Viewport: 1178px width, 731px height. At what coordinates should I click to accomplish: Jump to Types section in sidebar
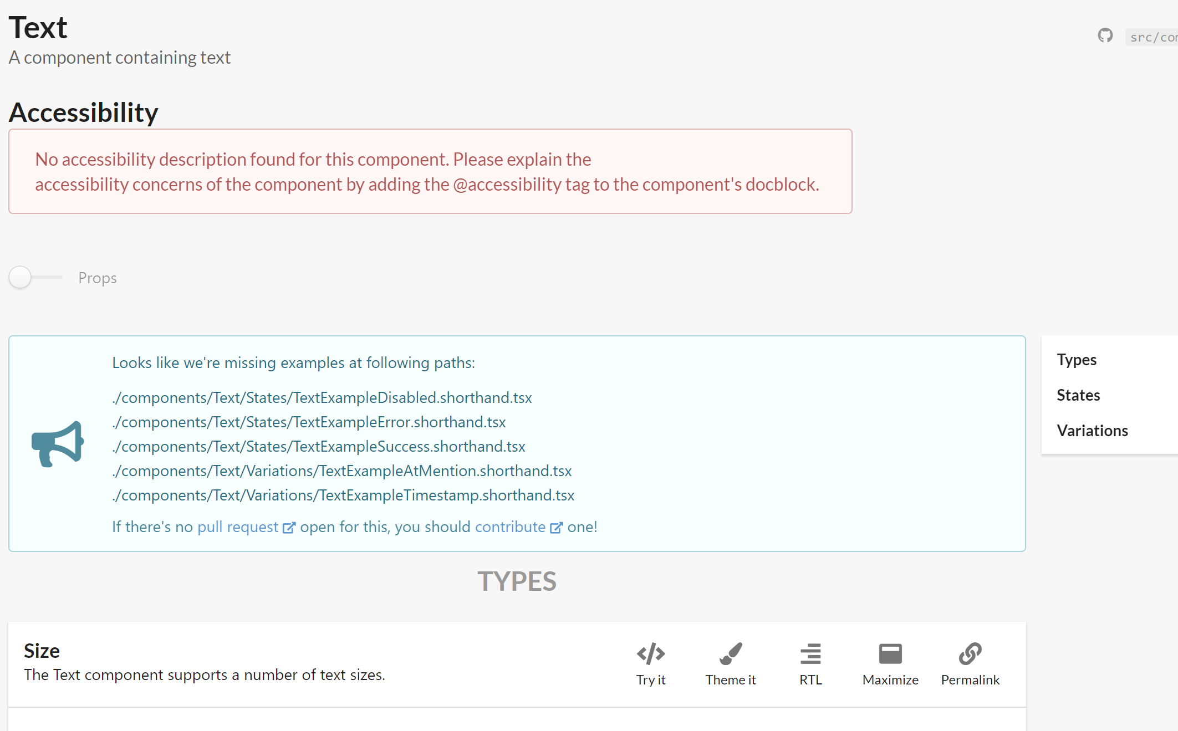[x=1077, y=360]
